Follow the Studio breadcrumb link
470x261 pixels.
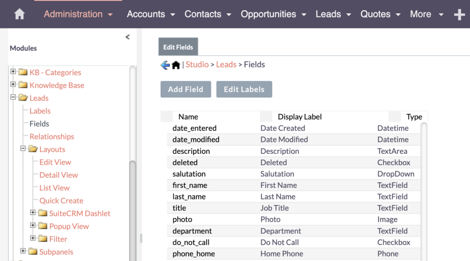[x=197, y=64]
